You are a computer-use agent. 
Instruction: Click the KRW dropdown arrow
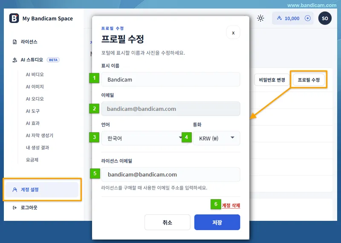[232, 138]
